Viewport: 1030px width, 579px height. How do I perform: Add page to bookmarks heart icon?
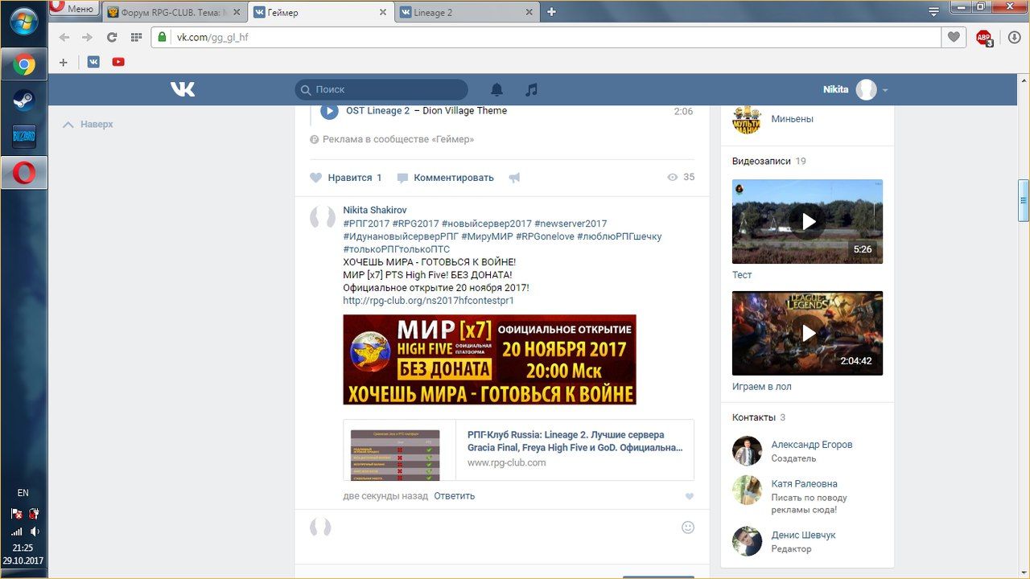tap(954, 37)
